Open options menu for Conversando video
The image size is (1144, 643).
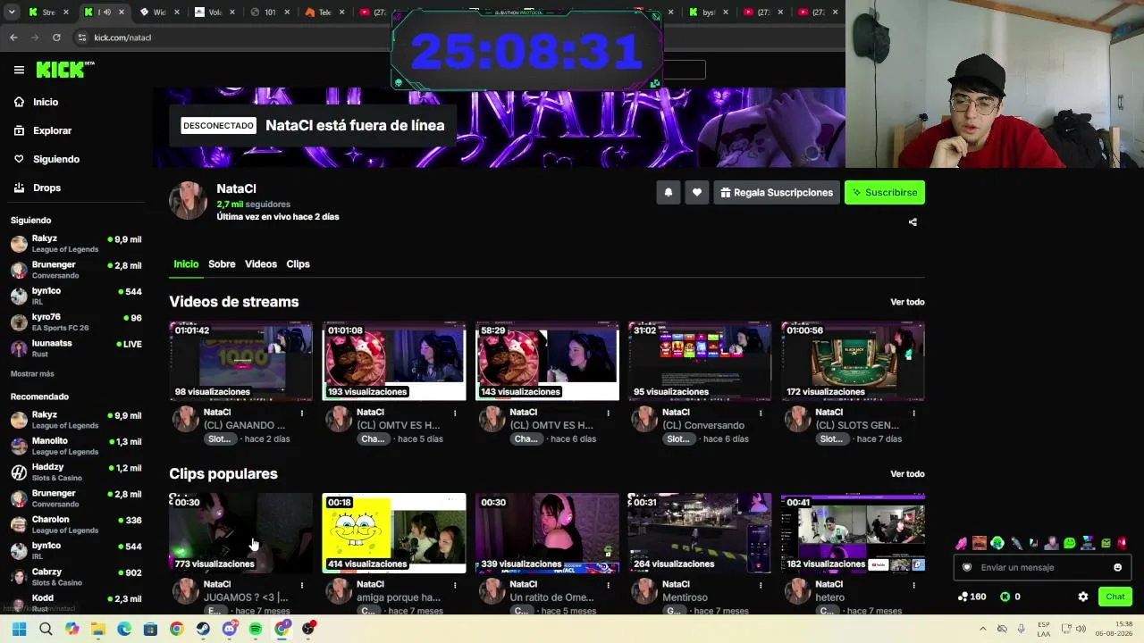(x=761, y=413)
